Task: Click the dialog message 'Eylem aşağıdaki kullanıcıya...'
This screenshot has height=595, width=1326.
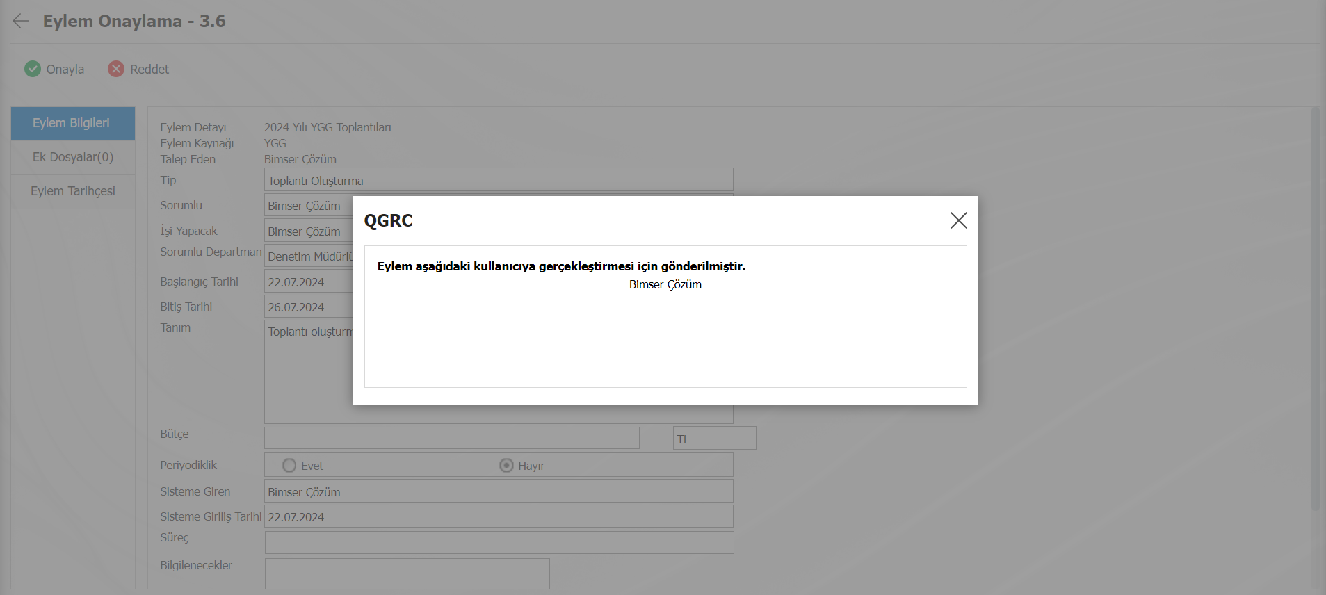Action: coord(561,266)
